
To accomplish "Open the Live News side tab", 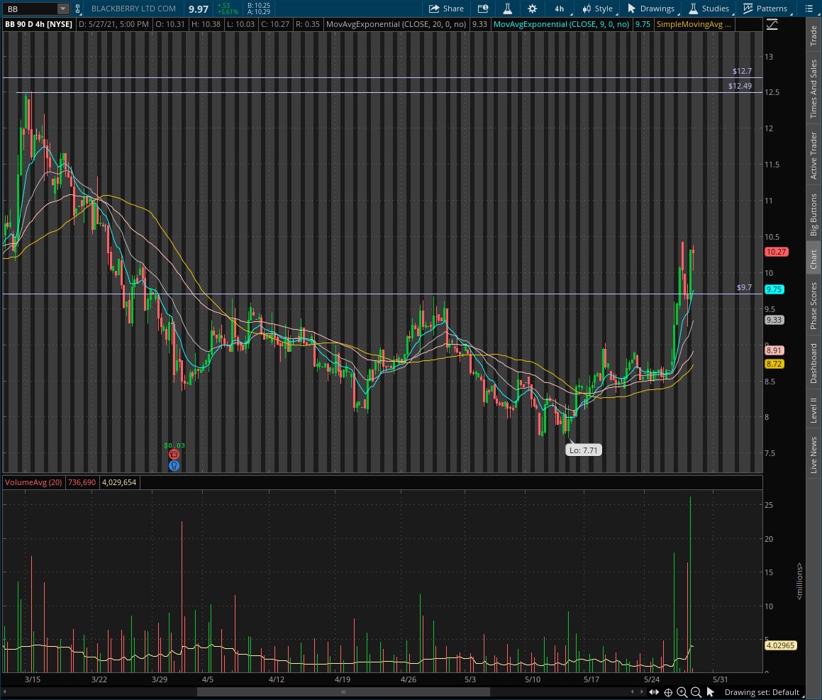I will (x=813, y=455).
